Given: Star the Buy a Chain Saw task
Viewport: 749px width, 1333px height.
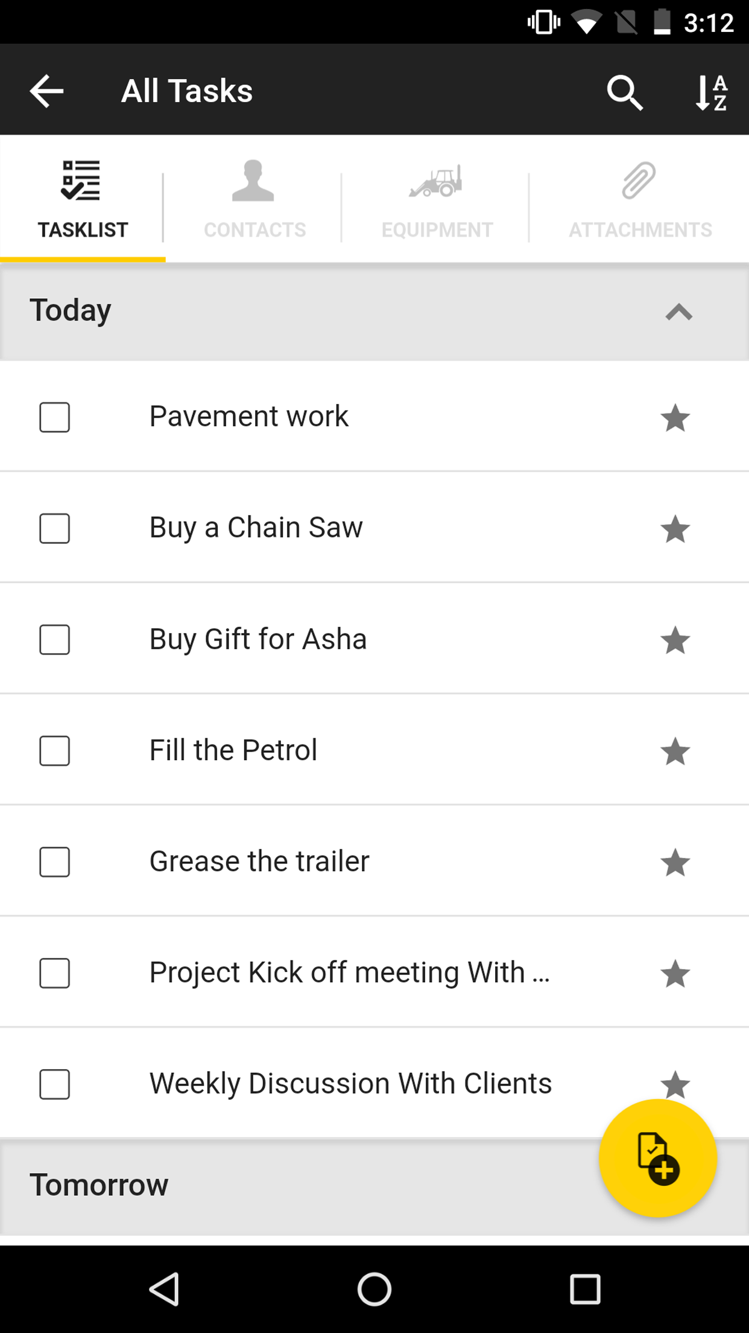Looking at the screenshot, I should (x=675, y=528).
